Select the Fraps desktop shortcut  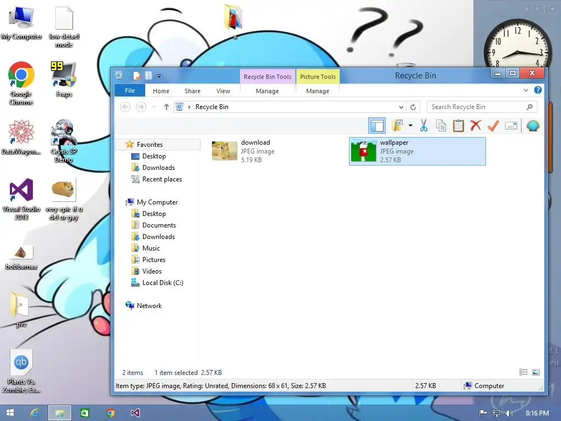click(64, 79)
